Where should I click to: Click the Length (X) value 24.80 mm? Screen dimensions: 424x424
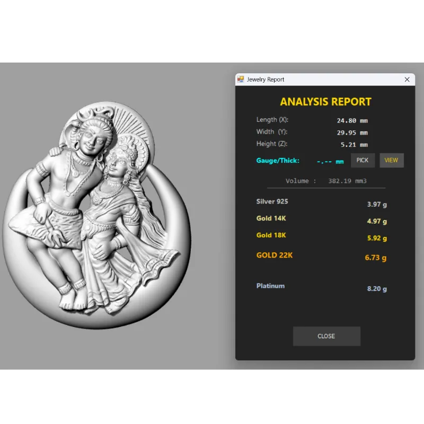click(352, 120)
